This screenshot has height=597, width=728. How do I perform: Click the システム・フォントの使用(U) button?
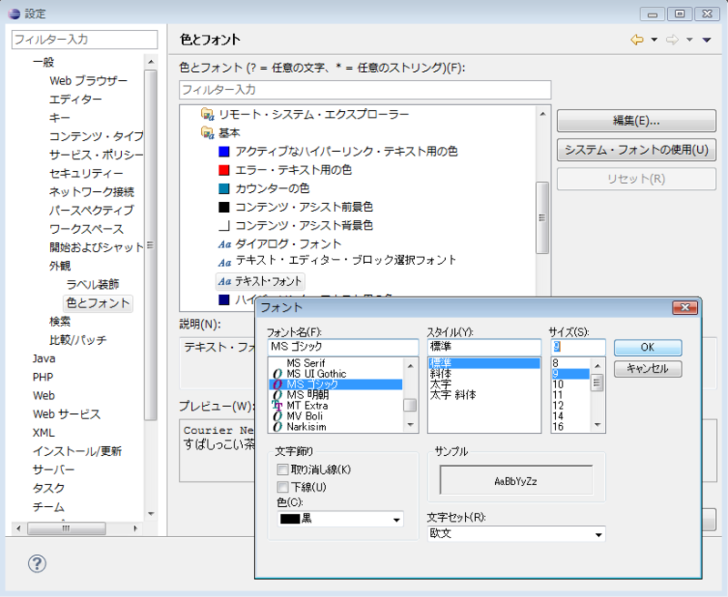pyautogui.click(x=636, y=150)
